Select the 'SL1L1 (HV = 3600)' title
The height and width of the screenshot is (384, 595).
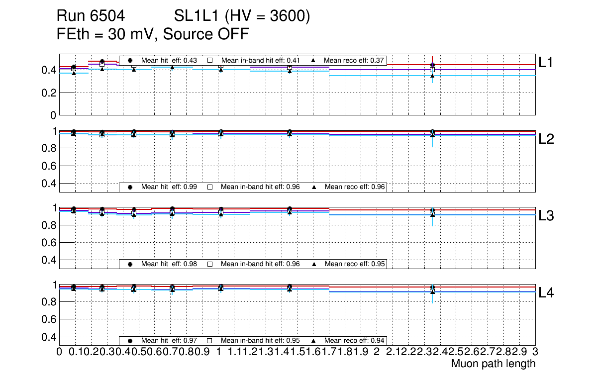(242, 17)
